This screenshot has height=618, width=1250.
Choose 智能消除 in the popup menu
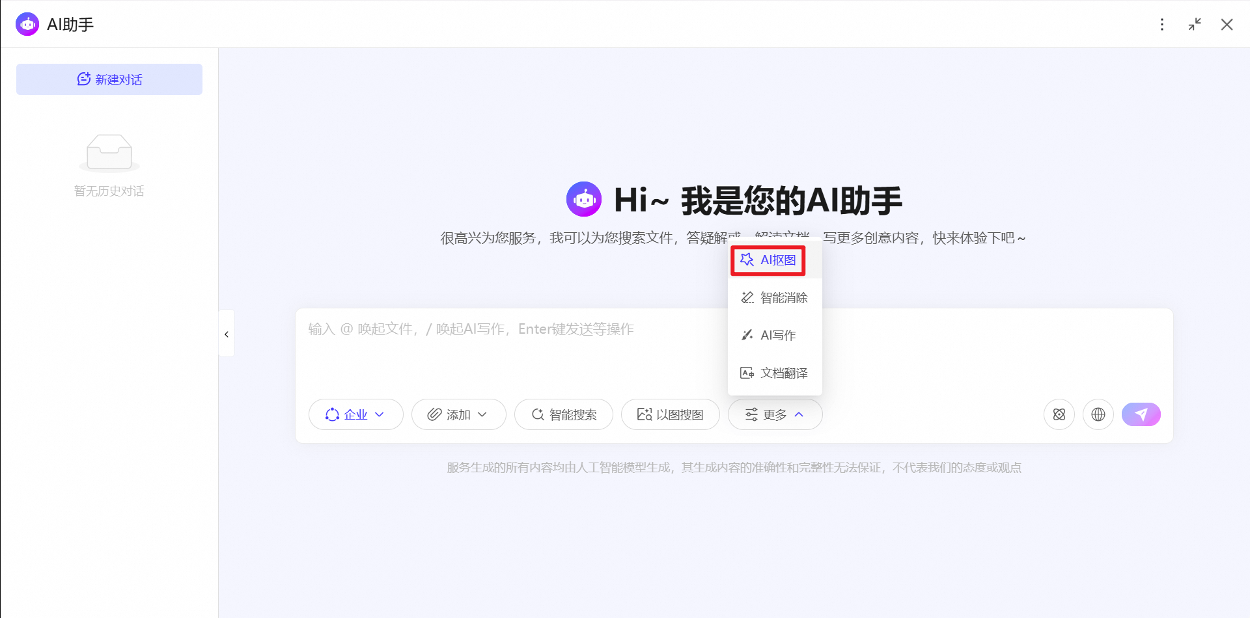775,298
